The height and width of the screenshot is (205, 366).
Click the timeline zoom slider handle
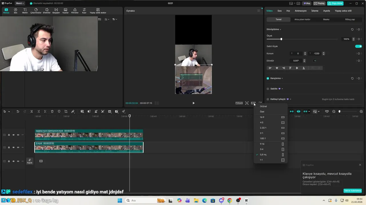coord(339,112)
